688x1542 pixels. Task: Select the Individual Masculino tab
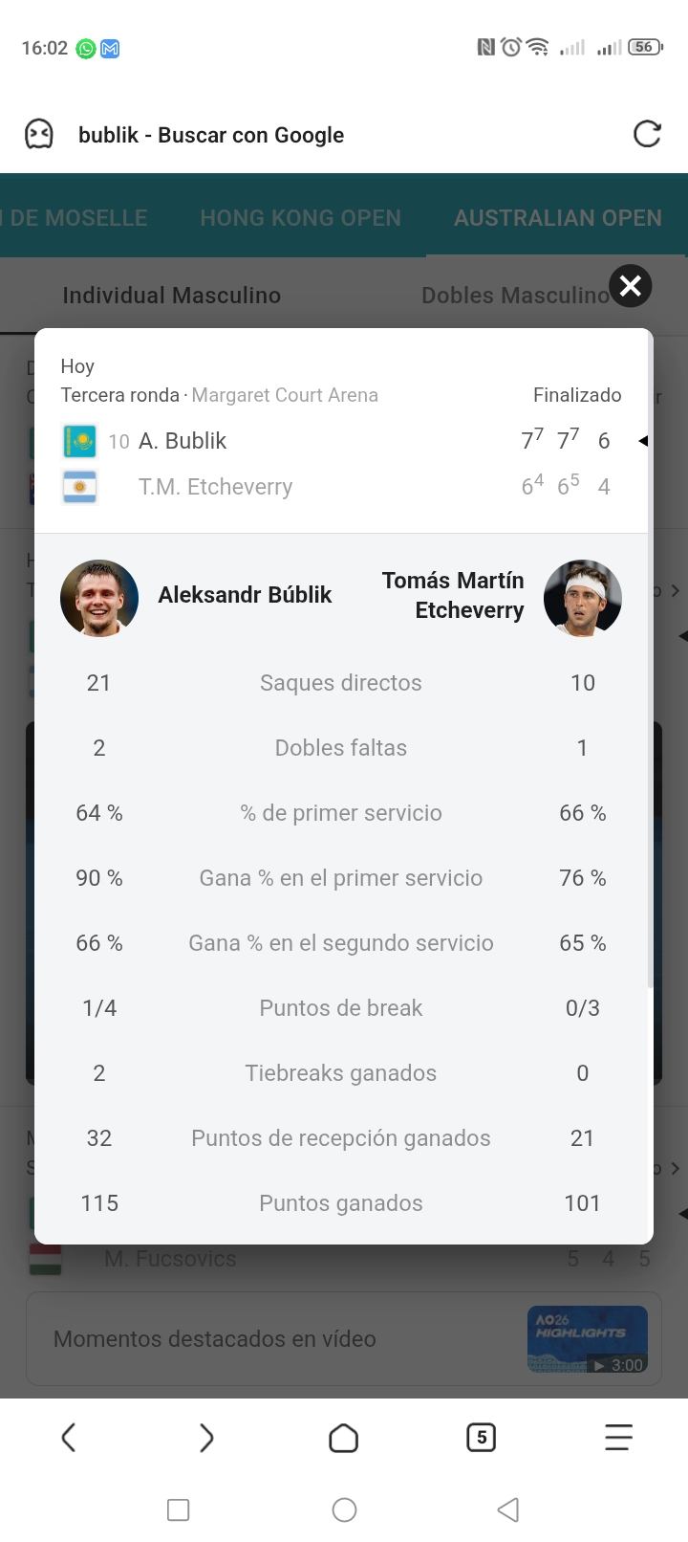172,296
